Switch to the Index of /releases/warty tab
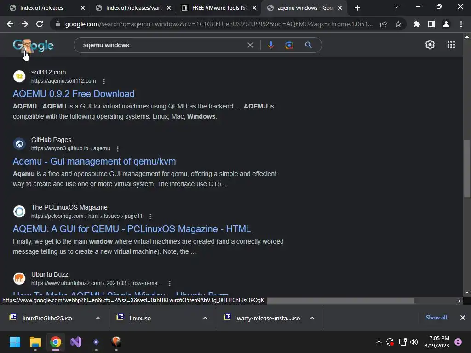The height and width of the screenshot is (353, 471). [134, 8]
